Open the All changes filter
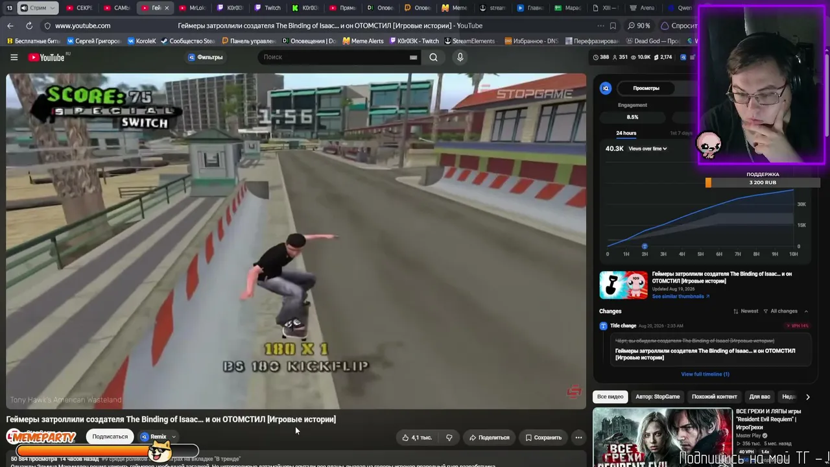Image resolution: width=830 pixels, height=467 pixels. 779,311
